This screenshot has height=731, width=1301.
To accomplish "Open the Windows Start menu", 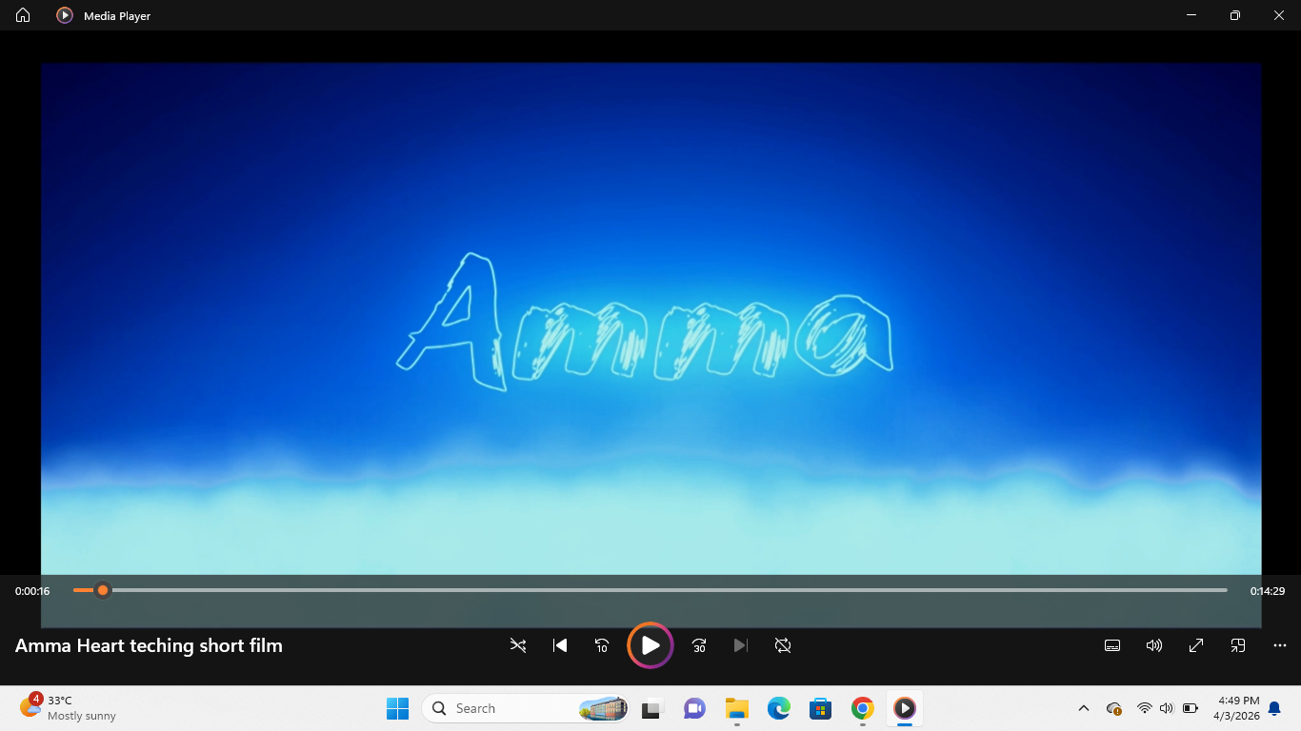I will point(397,708).
